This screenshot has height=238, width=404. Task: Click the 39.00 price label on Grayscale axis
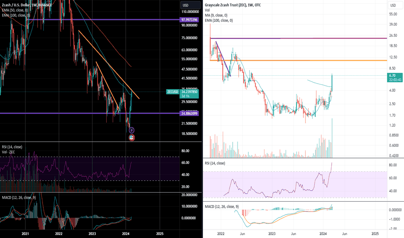click(393, 24)
